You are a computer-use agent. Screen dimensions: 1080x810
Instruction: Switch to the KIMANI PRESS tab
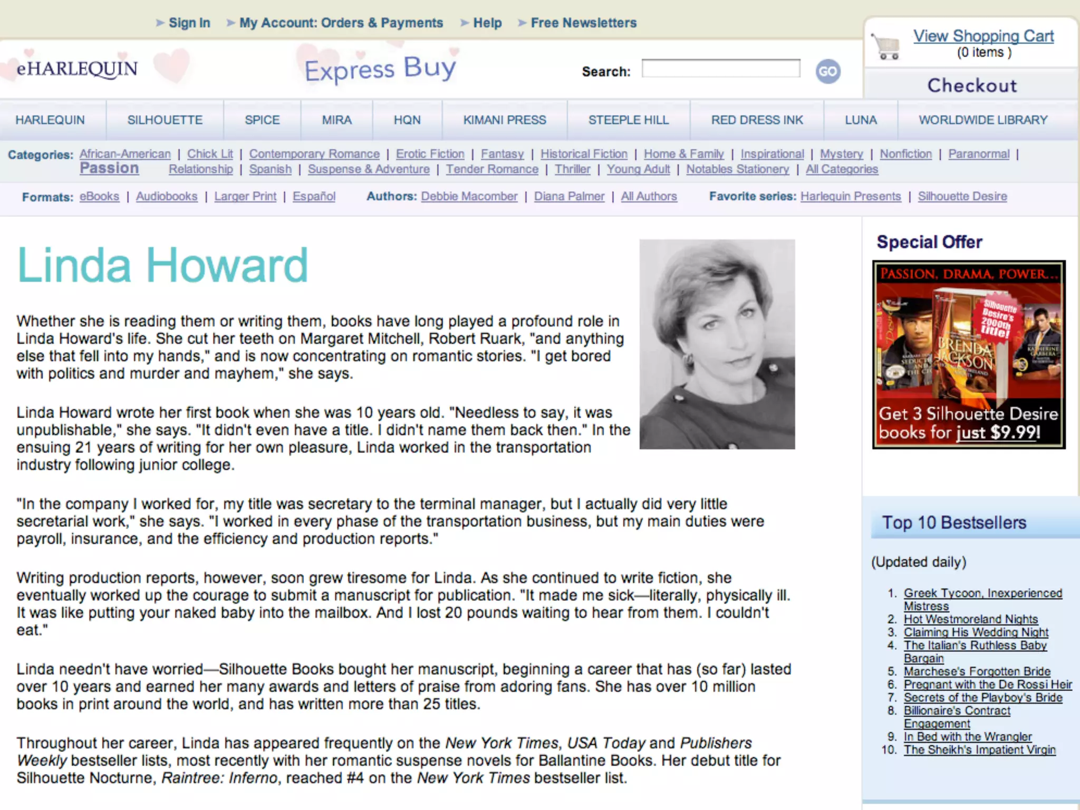click(x=505, y=120)
